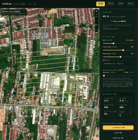Click the VicTerra logo
Screen dimensions: 138x140
(7, 4)
